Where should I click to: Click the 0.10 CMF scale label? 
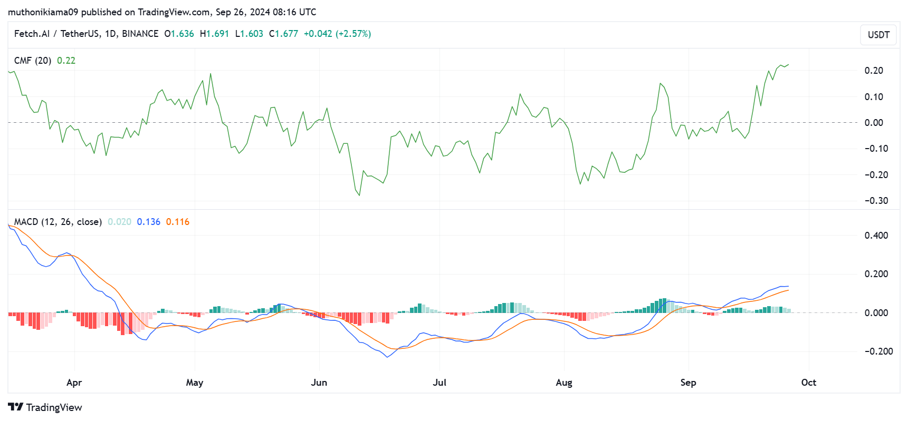click(874, 97)
